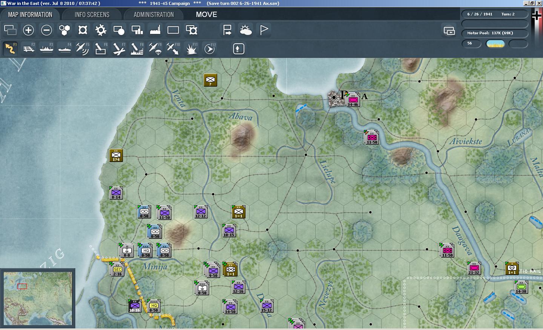Select the magenta unit labeled 21-32
The height and width of the screenshot is (330, 543).
coord(474,269)
